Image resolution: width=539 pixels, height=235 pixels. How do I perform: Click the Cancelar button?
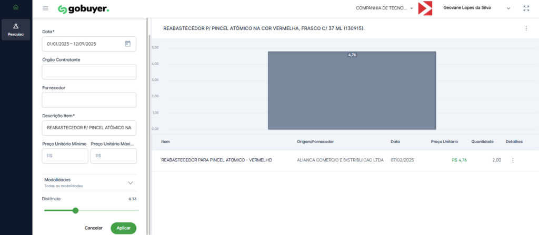point(94,228)
